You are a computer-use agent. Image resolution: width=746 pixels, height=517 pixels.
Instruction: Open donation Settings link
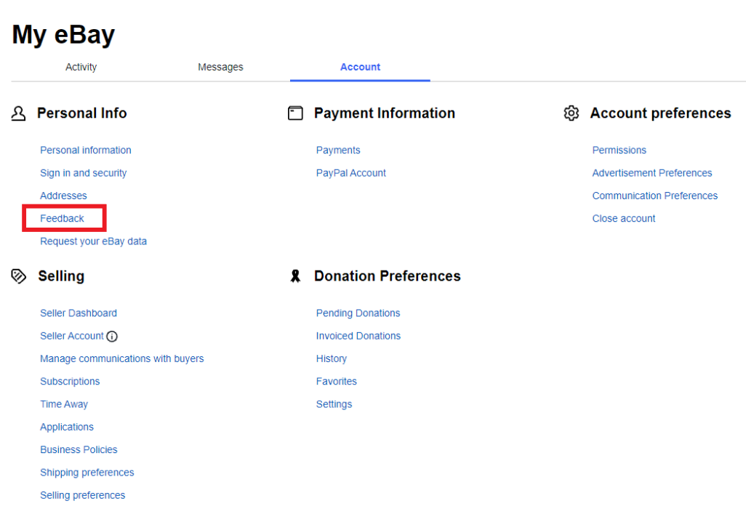click(x=334, y=405)
